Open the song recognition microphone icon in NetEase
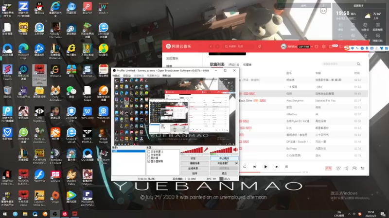The height and width of the screenshot is (218, 389). (260, 46)
